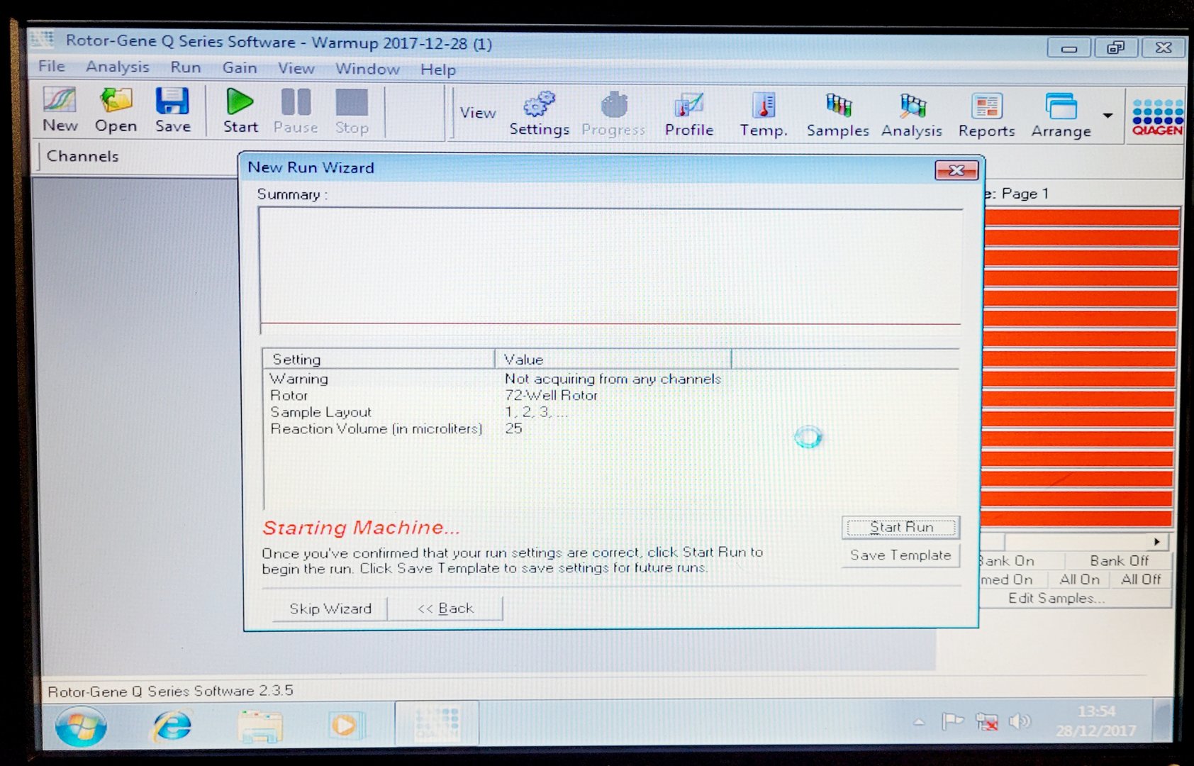Go to previous step with Back button
This screenshot has width=1194, height=766.
tap(446, 609)
